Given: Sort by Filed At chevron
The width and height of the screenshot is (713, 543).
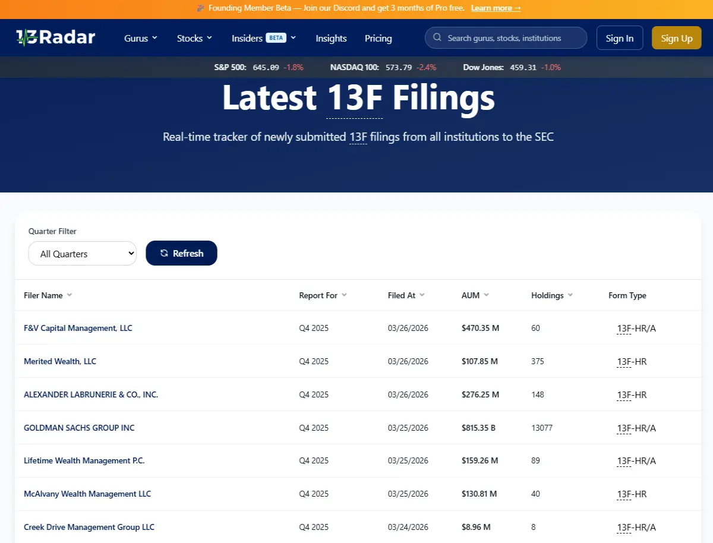Looking at the screenshot, I should (422, 295).
